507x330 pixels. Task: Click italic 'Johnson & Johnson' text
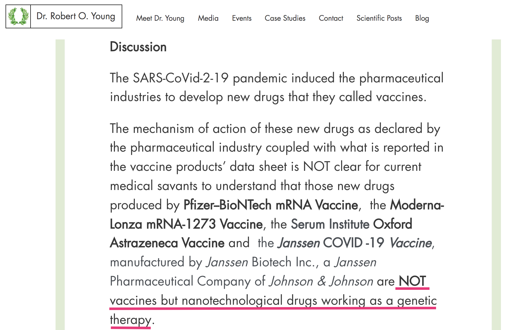pos(321,281)
